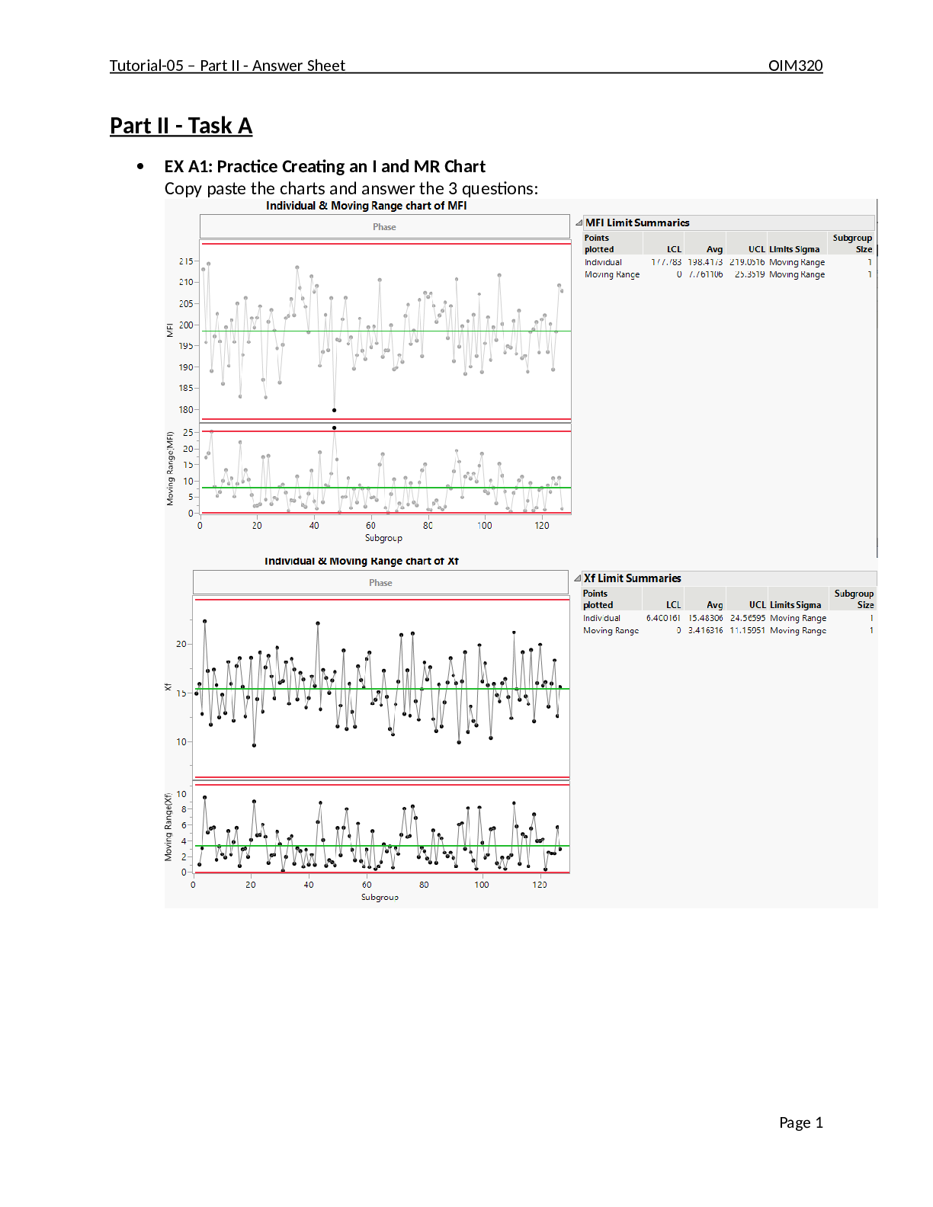The width and height of the screenshot is (933, 1207).
Task: Select the out-of-control black point near MFI 180
Action: tap(334, 411)
